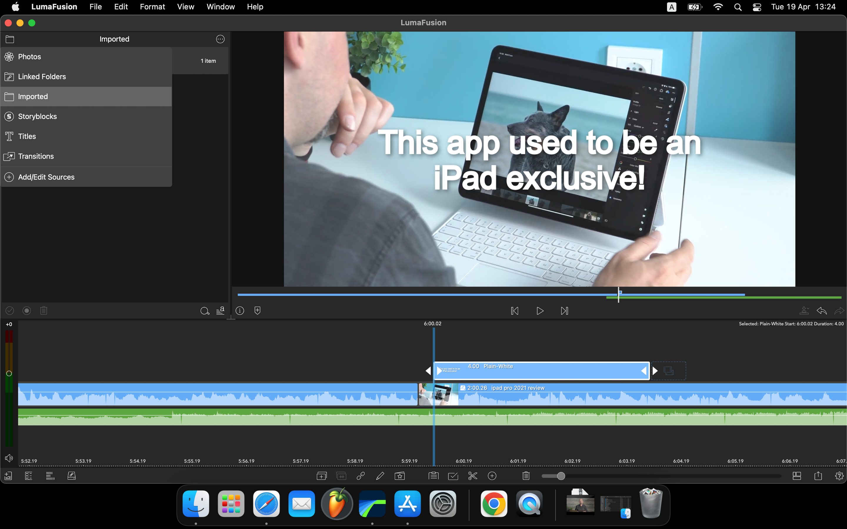Image resolution: width=847 pixels, height=529 pixels.
Task: Split the clip with scissors
Action: tap(473, 476)
